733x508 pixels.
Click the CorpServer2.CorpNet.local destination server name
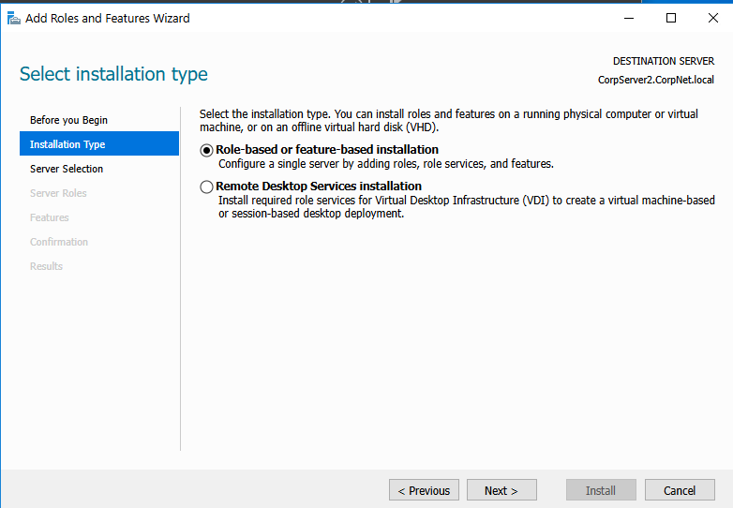click(x=655, y=80)
